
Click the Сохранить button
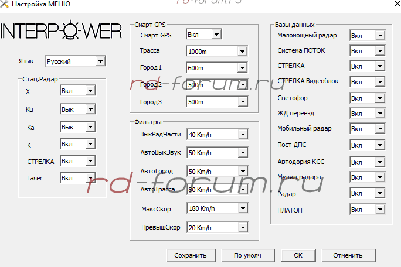coord(191,255)
